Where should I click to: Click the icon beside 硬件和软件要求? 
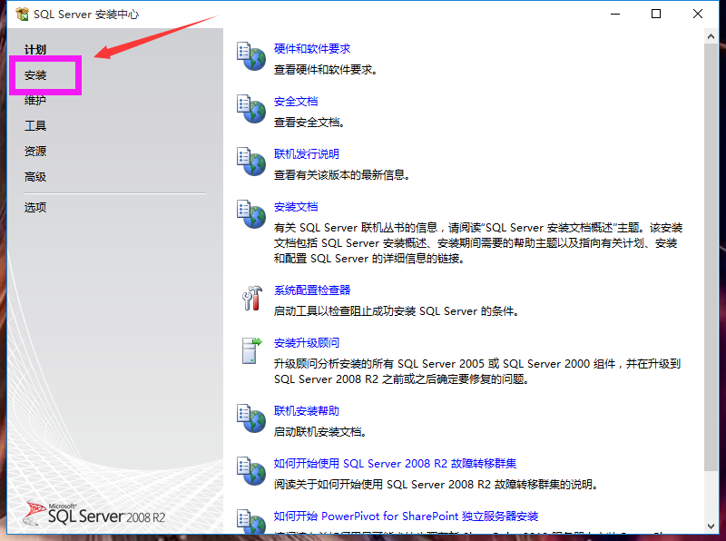click(x=251, y=56)
